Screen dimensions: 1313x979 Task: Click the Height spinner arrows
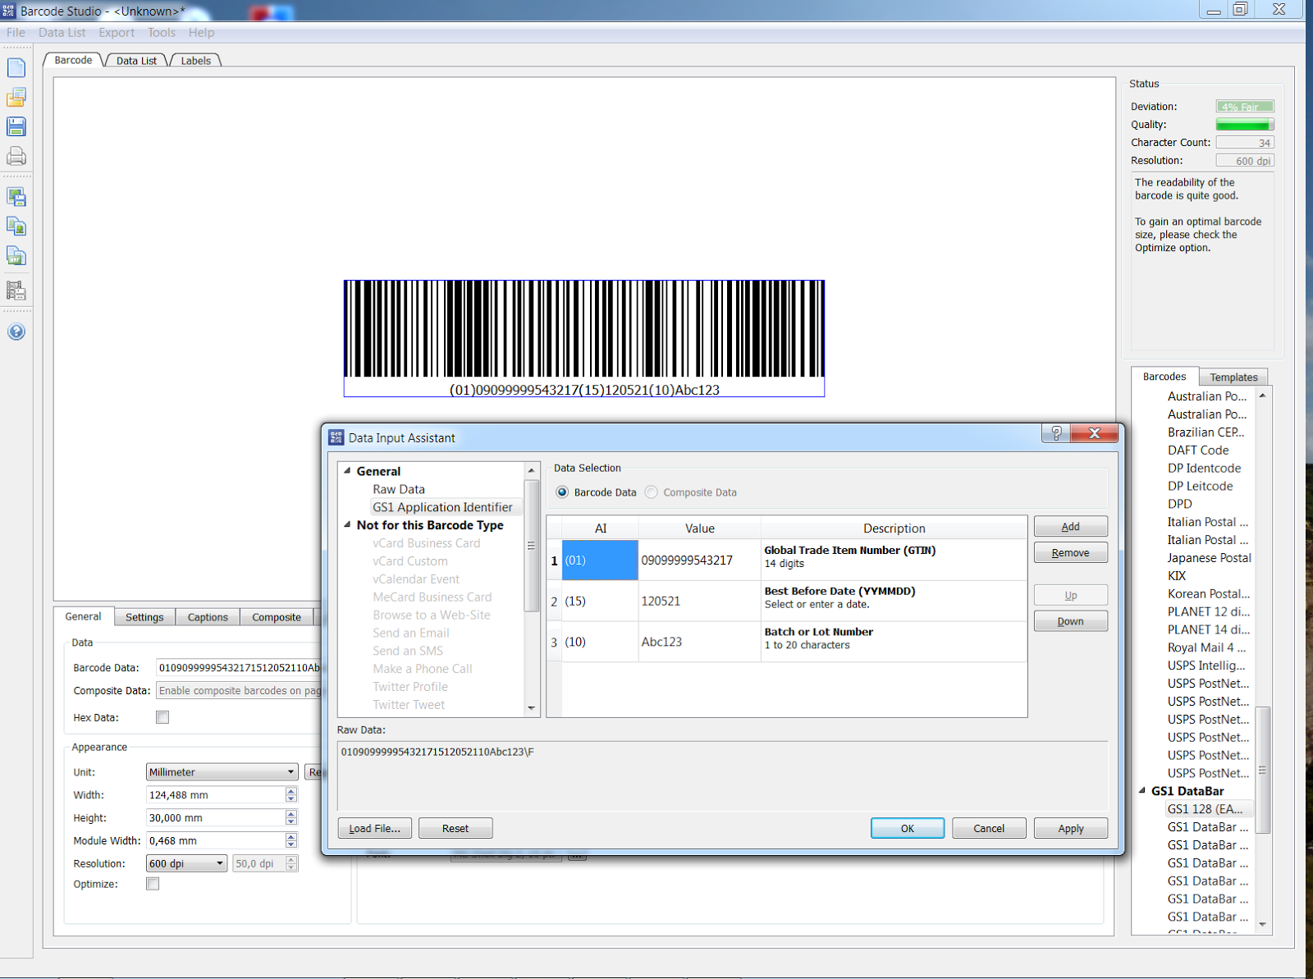coord(291,817)
